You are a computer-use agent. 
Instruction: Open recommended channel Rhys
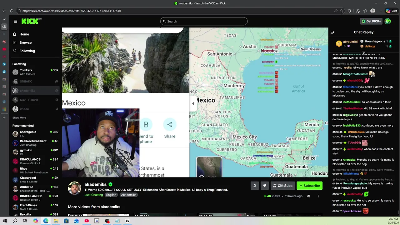(35, 170)
